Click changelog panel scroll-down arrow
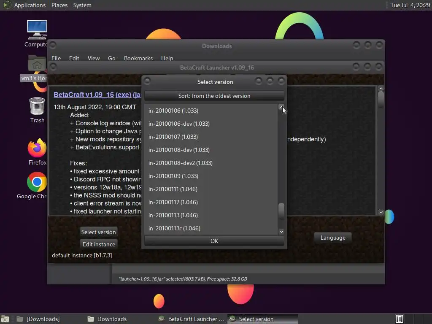The width and height of the screenshot is (432, 324). (x=381, y=212)
